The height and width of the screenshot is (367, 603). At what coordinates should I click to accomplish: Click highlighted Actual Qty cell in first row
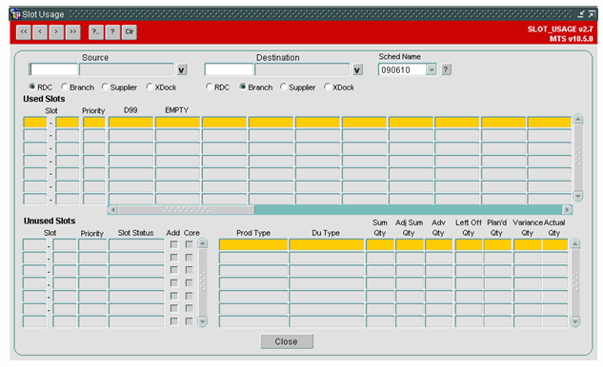click(x=555, y=244)
